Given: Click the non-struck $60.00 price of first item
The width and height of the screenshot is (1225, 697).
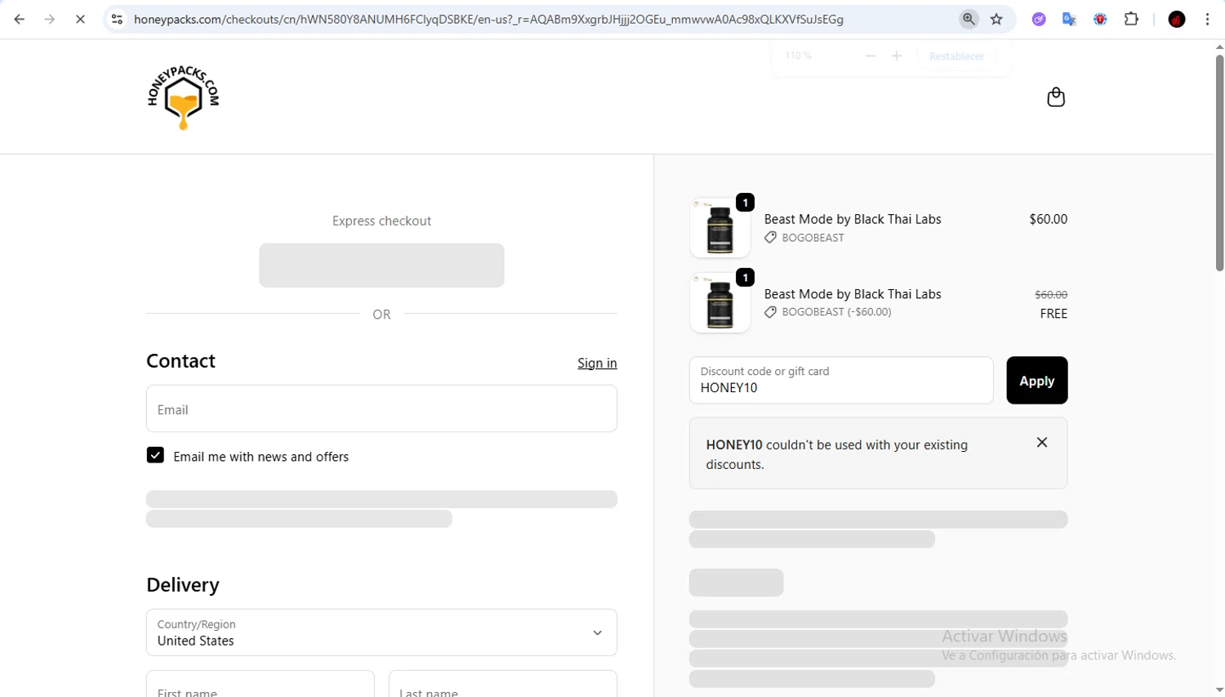Looking at the screenshot, I should coord(1048,219).
